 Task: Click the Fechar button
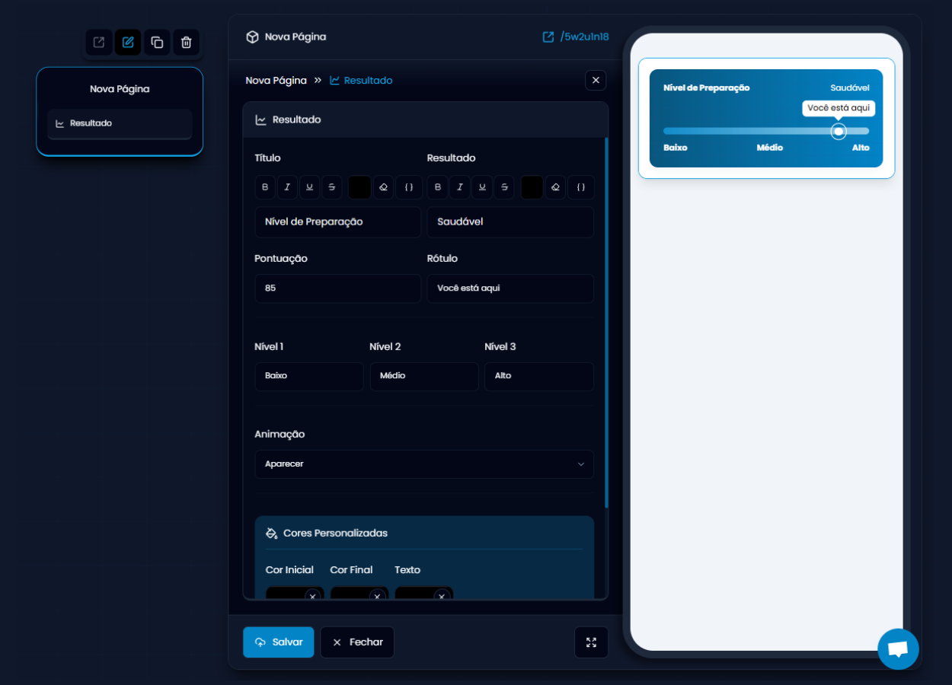(357, 642)
